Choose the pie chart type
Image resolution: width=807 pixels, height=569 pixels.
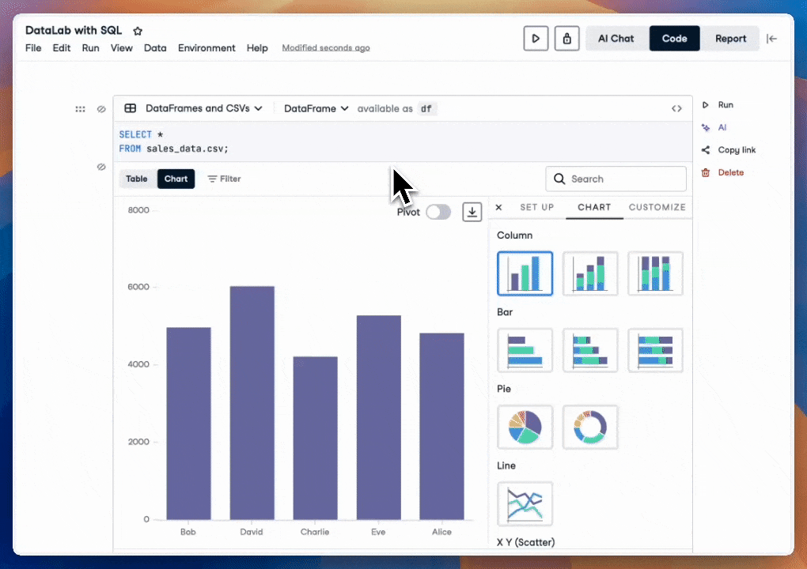[x=525, y=427]
